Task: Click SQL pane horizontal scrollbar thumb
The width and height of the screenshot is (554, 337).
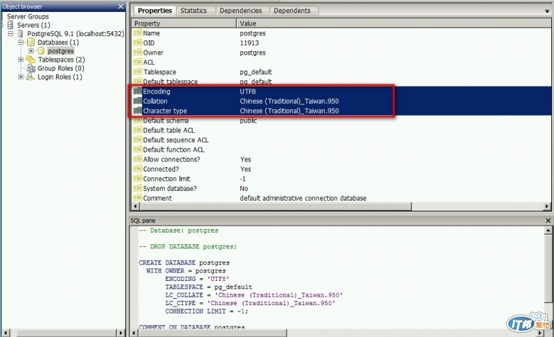Action: point(213,333)
